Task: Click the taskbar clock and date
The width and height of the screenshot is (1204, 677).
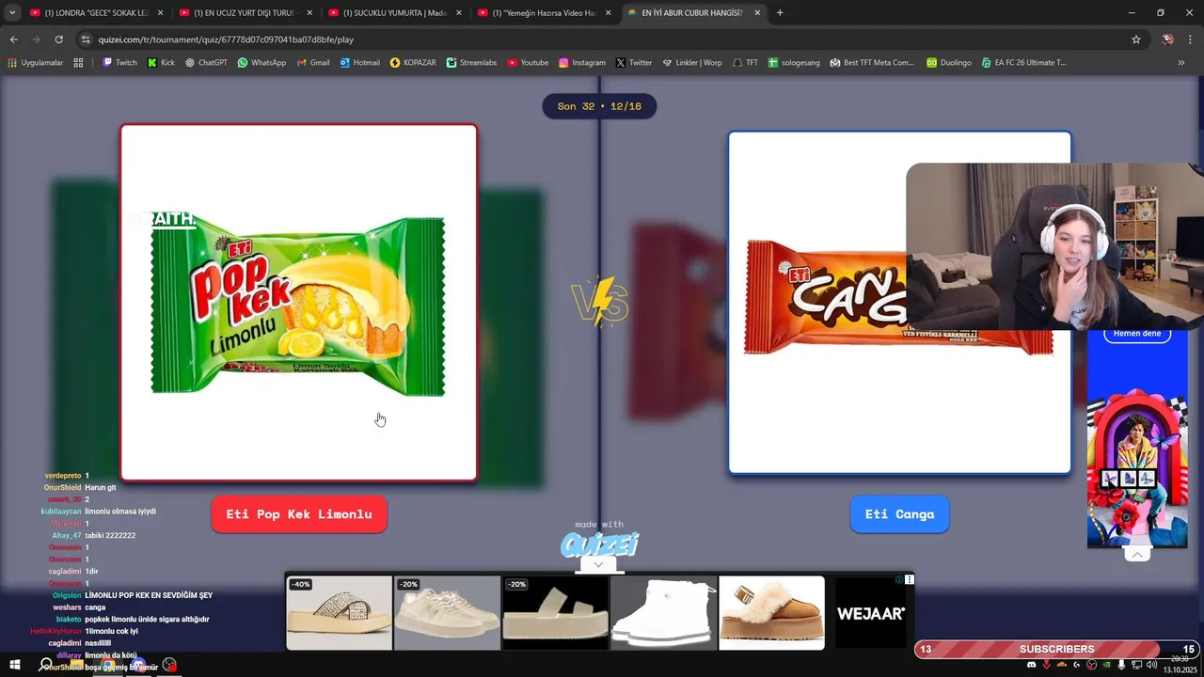Action: [1180, 665]
